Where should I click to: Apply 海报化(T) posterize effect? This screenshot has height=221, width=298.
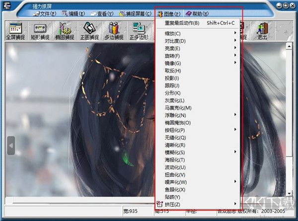[198, 160]
